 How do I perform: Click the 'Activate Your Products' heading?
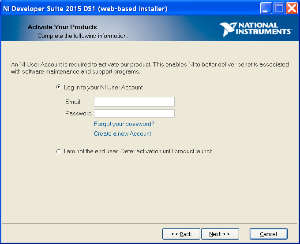tap(62, 27)
